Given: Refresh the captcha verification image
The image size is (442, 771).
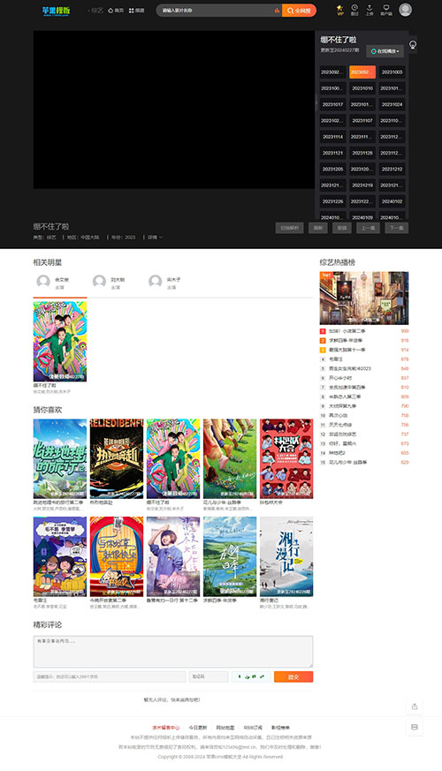Looking at the screenshot, I should tap(251, 677).
